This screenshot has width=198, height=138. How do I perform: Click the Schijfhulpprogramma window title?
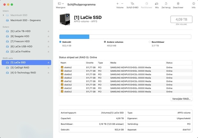point(81,4)
